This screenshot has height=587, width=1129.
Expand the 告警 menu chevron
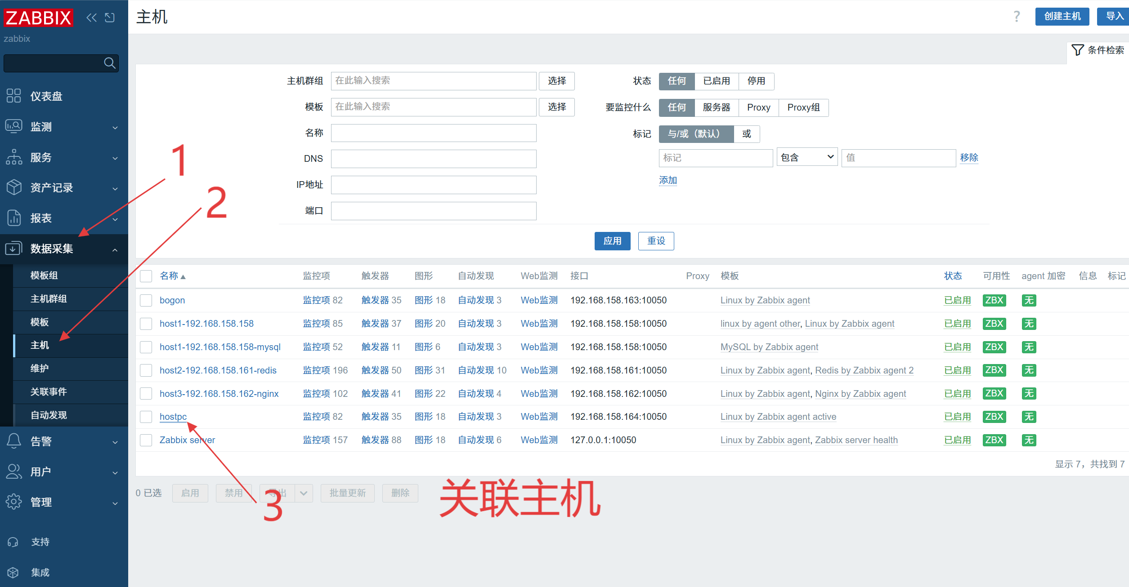click(x=115, y=442)
